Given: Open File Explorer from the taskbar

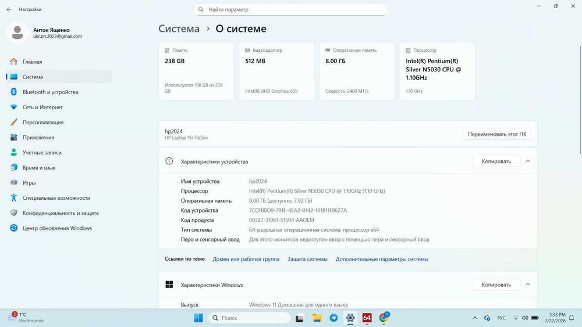Looking at the screenshot, I should [317, 318].
